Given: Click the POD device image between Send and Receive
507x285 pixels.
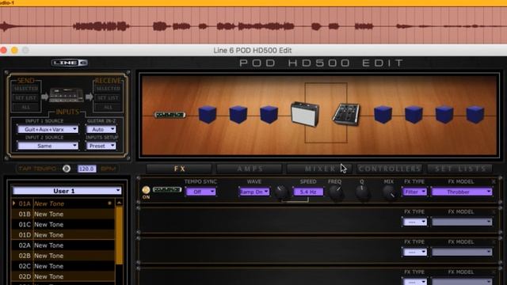Looking at the screenshot, I should pos(67,95).
